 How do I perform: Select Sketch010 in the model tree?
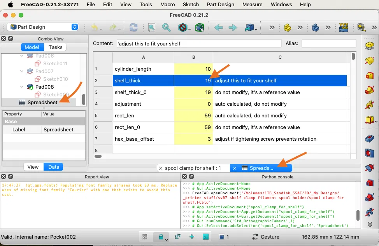coord(55,79)
